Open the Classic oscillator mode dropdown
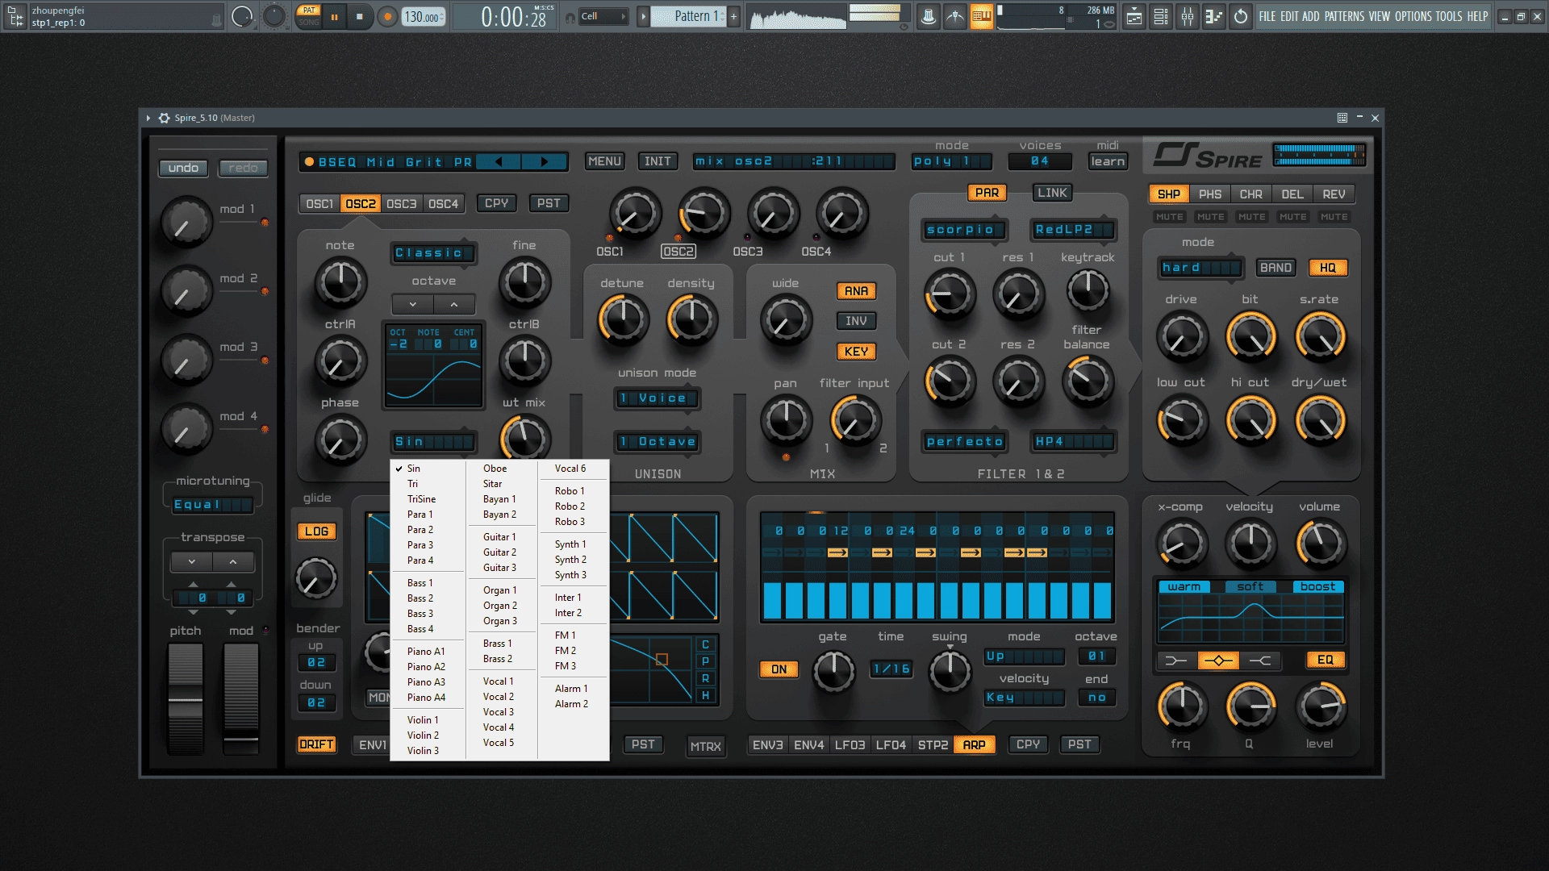The height and width of the screenshot is (871, 1549). (433, 253)
